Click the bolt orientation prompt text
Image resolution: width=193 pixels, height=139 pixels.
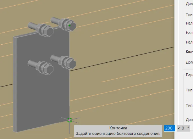coord(118,134)
